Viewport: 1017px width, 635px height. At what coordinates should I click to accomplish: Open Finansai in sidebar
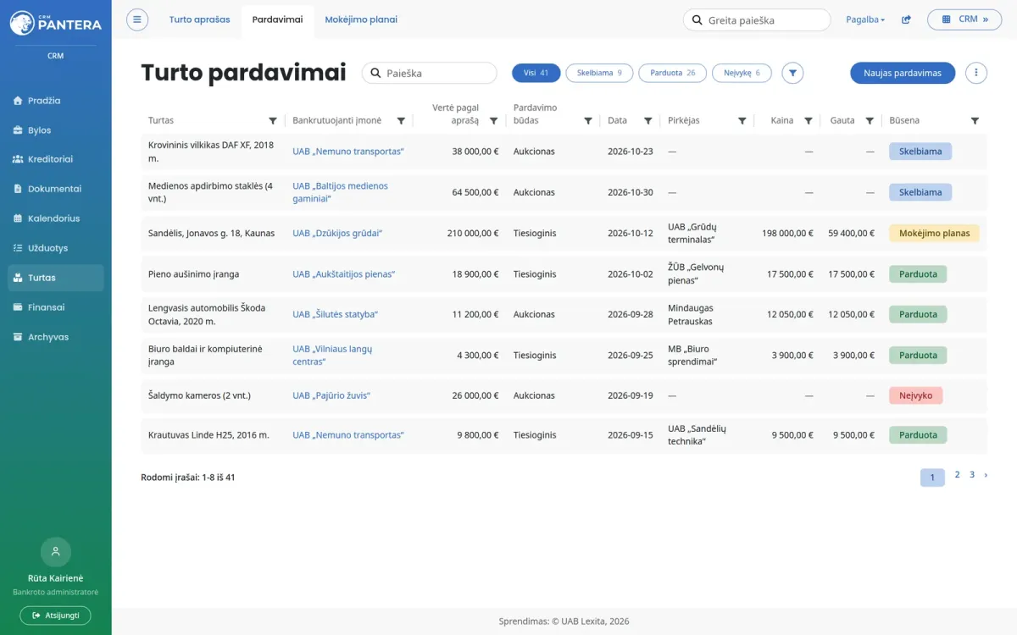56,307
